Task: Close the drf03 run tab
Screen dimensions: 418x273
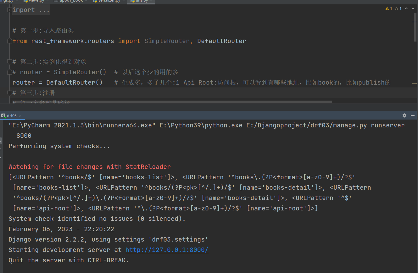Action: click(x=20, y=116)
